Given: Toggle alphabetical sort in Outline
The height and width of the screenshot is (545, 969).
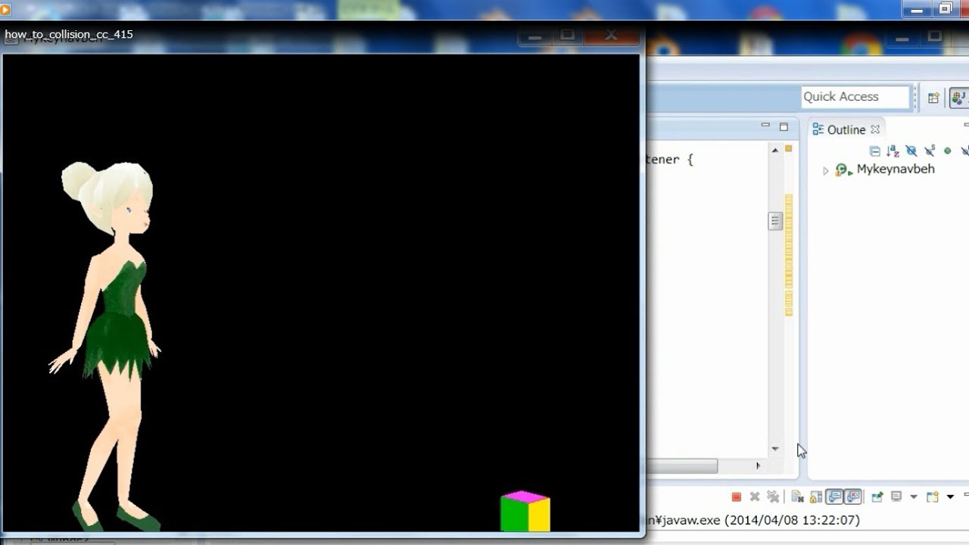Looking at the screenshot, I should pos(893,151).
